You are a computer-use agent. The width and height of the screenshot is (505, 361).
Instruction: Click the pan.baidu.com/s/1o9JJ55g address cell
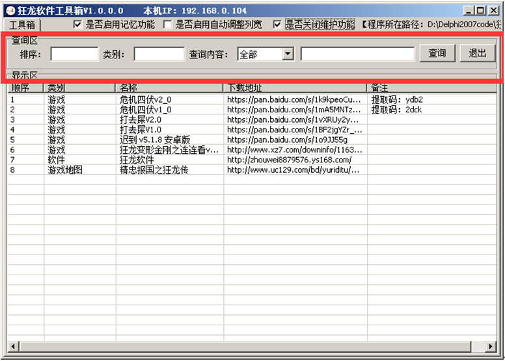(295, 140)
